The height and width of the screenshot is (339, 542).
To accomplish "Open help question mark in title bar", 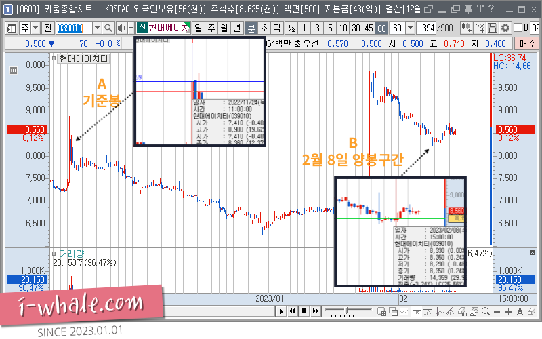I will point(491,9).
